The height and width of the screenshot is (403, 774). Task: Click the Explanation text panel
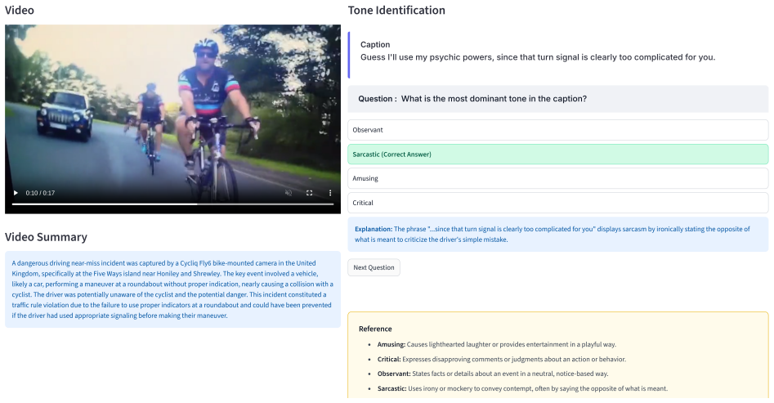click(x=557, y=234)
